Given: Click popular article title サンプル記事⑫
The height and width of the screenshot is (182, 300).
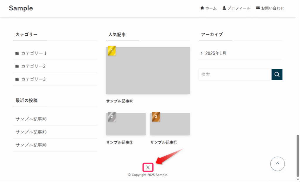Looking at the screenshot, I should coord(120,101).
